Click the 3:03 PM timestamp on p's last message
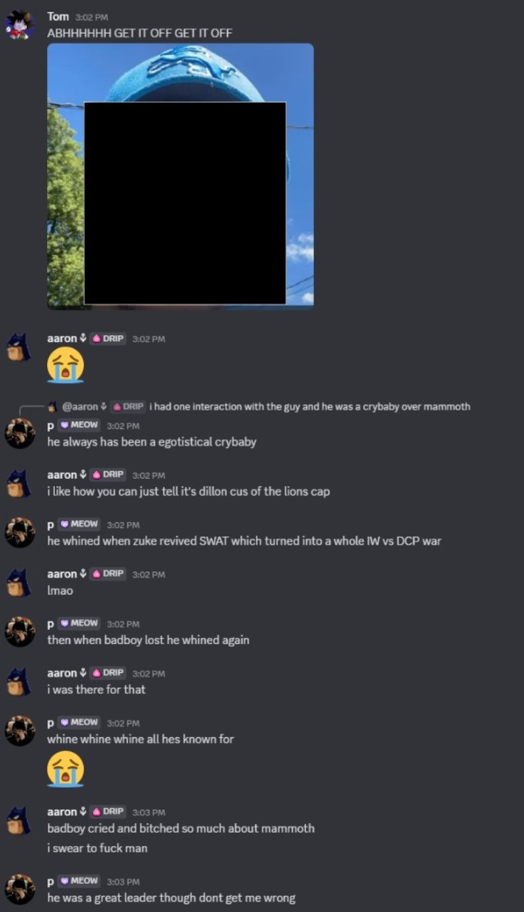This screenshot has height=912, width=524. tap(123, 881)
